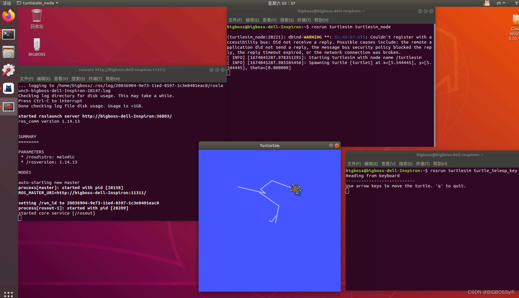Image resolution: width=519 pixels, height=298 pixels.
Task: Open 搜索(S) menu in roscore terminal
Action: click(x=78, y=79)
